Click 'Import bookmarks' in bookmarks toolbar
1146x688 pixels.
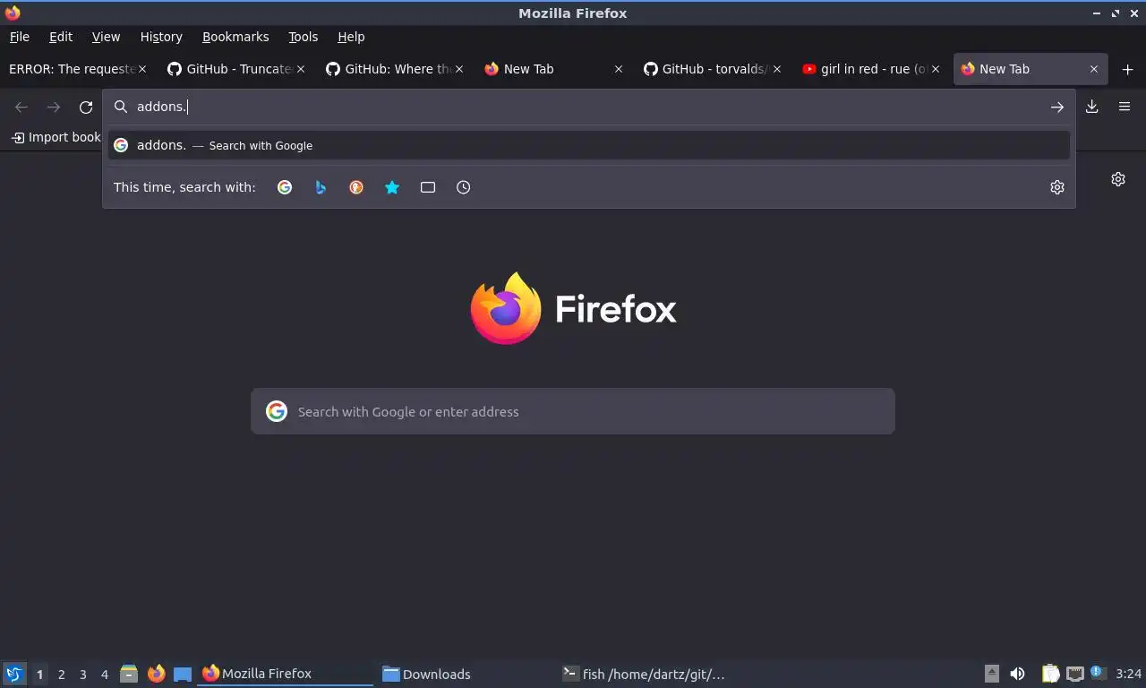pyautogui.click(x=56, y=137)
